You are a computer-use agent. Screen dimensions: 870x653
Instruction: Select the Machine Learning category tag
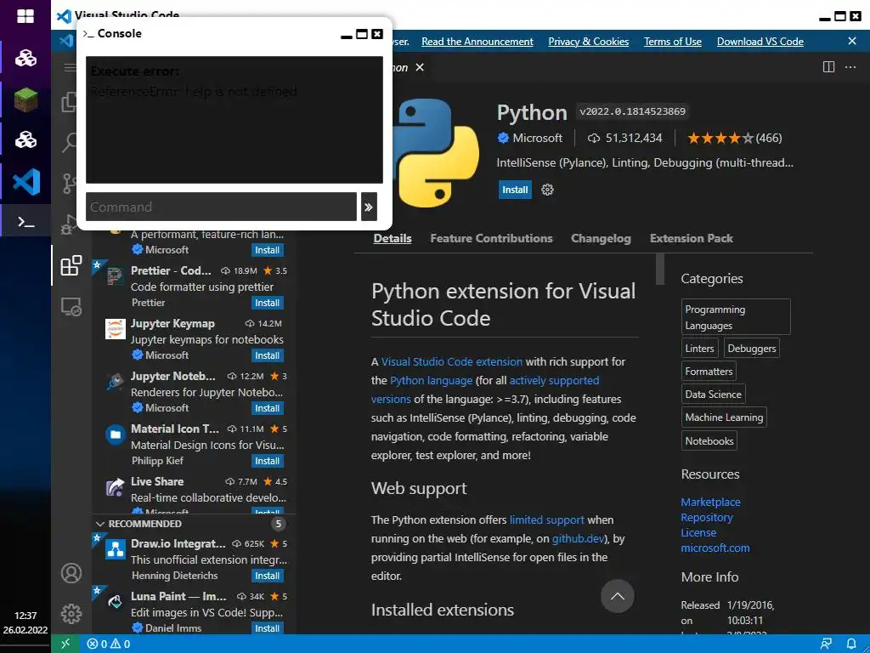(724, 417)
